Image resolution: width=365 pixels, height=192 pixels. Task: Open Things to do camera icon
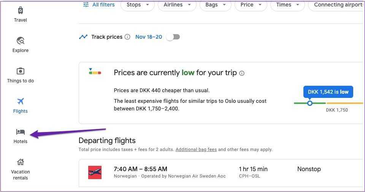(x=21, y=71)
